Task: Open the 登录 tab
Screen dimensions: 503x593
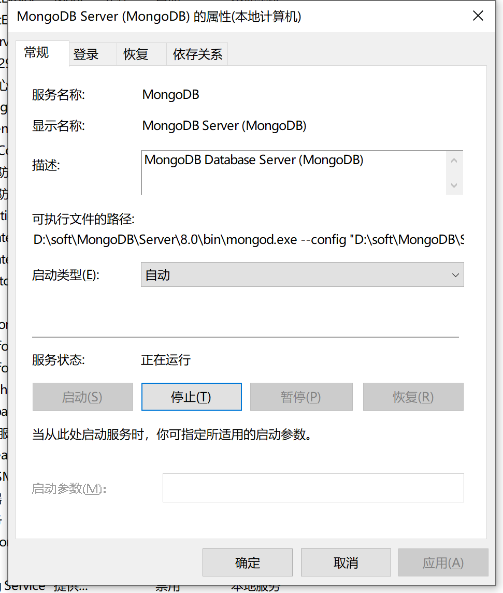Action: [93, 54]
